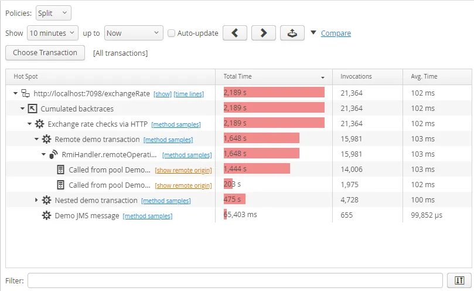Click the HTTP endpoint icon for exchangeRate

tap(25, 93)
